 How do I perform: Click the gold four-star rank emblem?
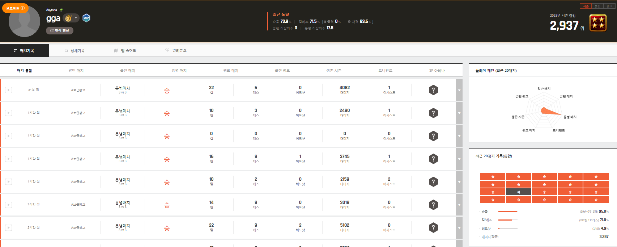598,23
